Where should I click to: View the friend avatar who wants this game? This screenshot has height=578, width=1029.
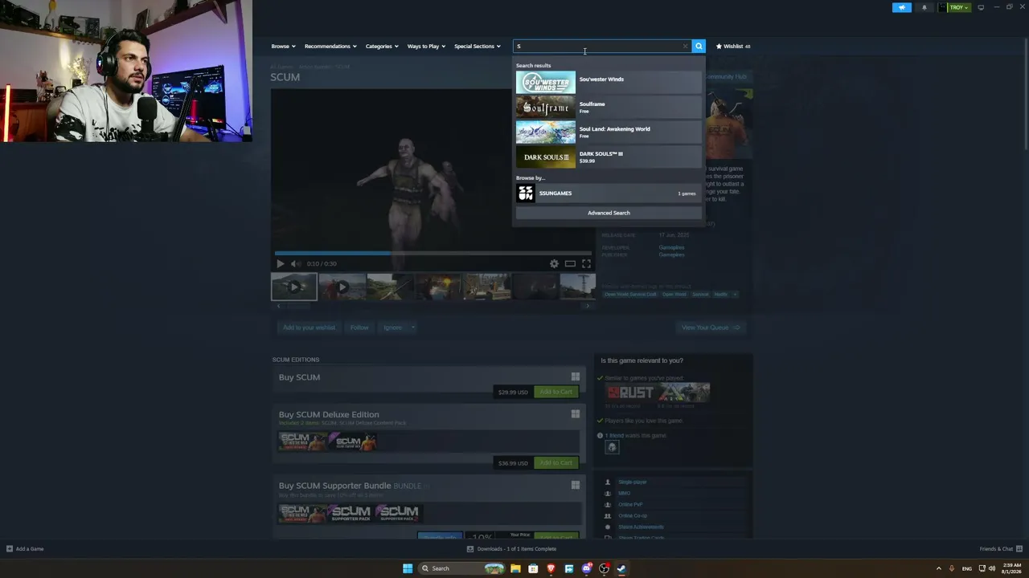pyautogui.click(x=612, y=447)
